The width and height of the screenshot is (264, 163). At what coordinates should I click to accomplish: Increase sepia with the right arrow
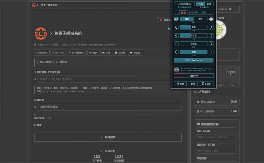[211, 44]
